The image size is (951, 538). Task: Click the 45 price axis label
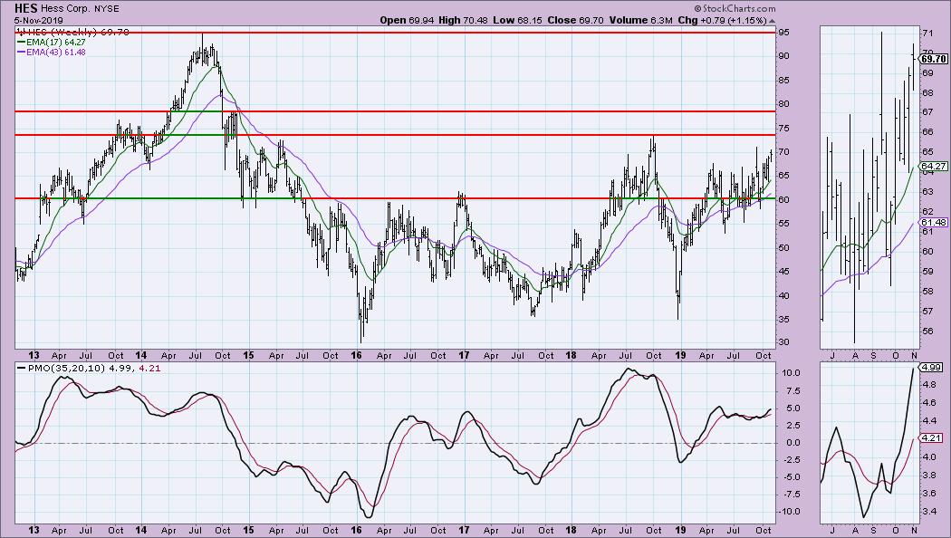click(x=784, y=272)
